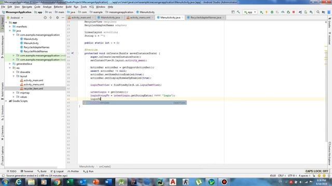Collapse the layout folder node
Image resolution: width=332 pixels, height=186 pixels.
tap(14, 76)
